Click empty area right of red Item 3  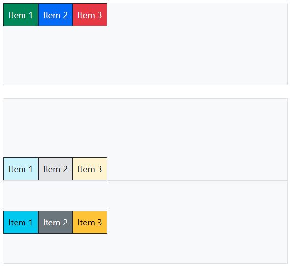(197, 15)
